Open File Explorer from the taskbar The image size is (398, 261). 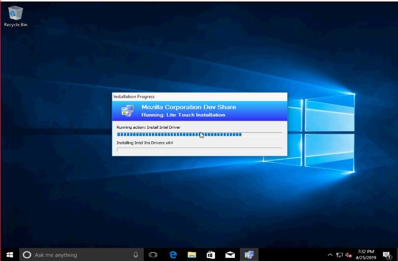pos(192,255)
